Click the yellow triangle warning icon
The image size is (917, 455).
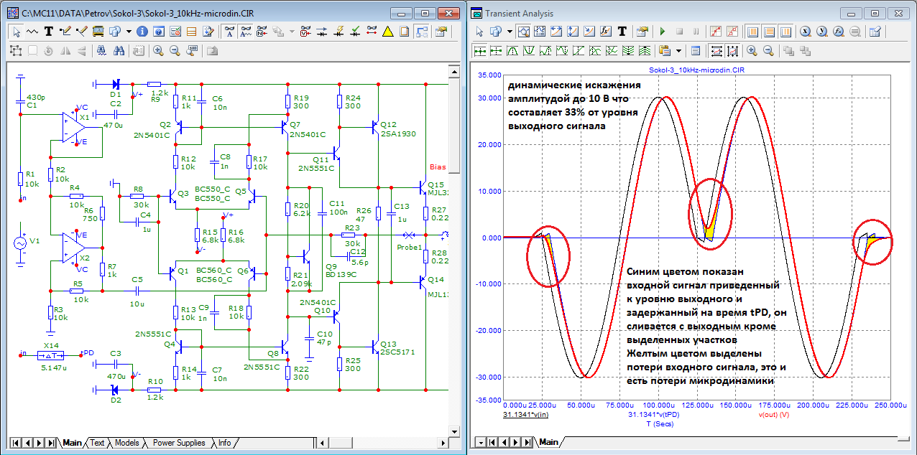pos(387,32)
